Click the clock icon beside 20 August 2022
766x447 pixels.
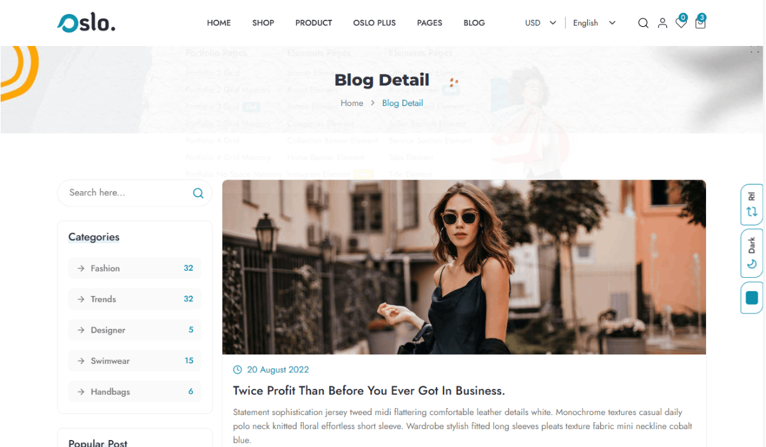pyautogui.click(x=237, y=370)
